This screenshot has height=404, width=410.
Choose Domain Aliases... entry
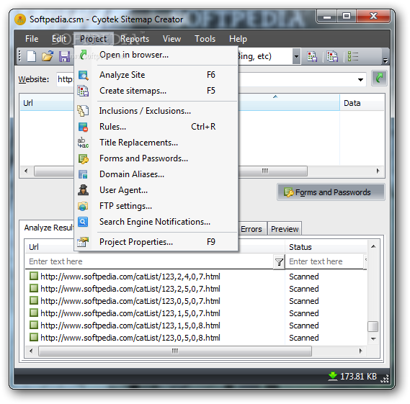[156, 174]
